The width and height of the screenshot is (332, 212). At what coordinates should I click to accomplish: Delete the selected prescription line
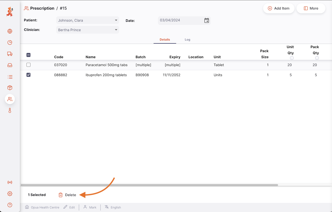tap(67, 195)
